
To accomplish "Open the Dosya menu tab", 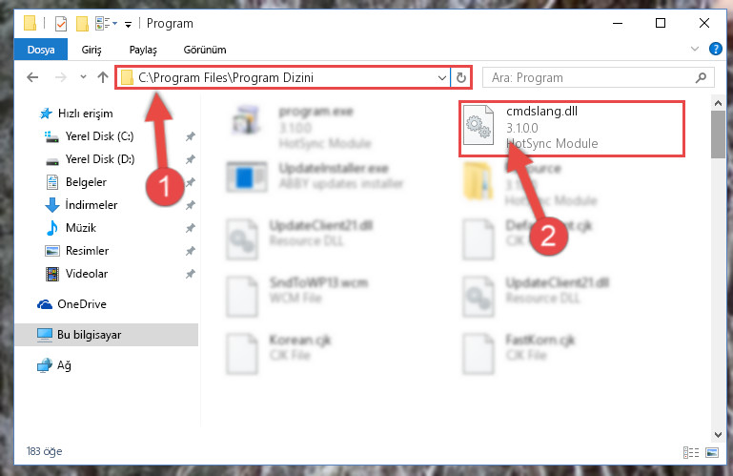I will coord(41,50).
